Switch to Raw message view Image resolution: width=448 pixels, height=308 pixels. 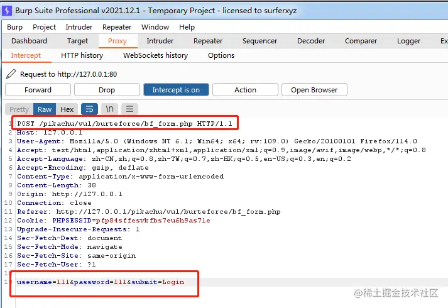(x=45, y=109)
